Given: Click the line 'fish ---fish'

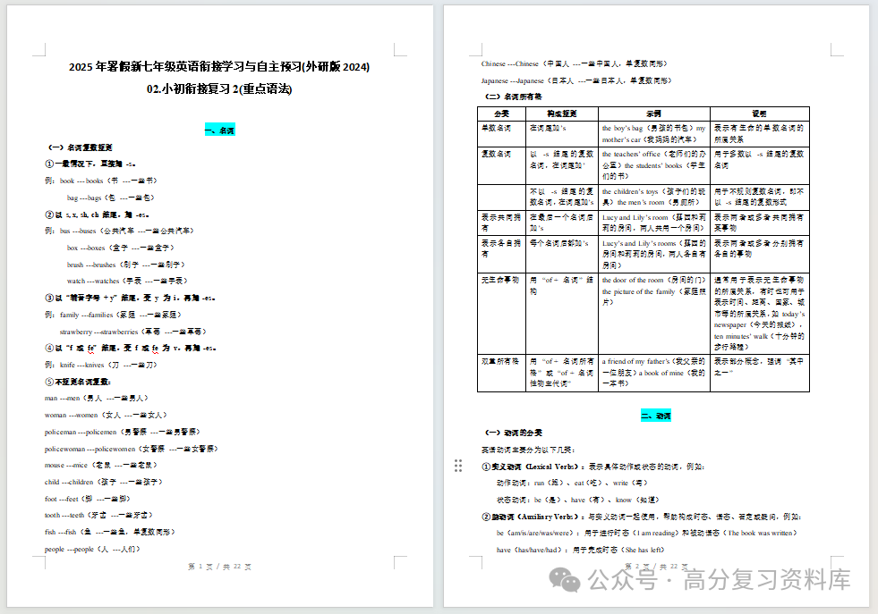Looking at the screenshot, I should pos(110,532).
